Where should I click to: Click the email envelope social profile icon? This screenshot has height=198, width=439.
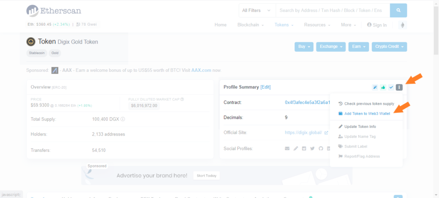tap(287, 148)
